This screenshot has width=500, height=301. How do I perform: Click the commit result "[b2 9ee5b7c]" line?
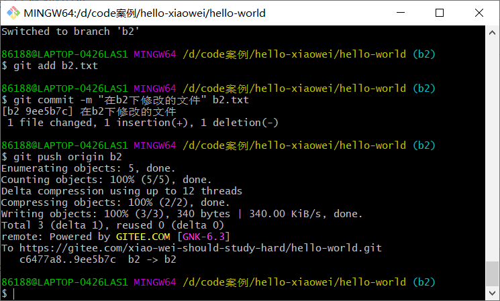[89, 111]
